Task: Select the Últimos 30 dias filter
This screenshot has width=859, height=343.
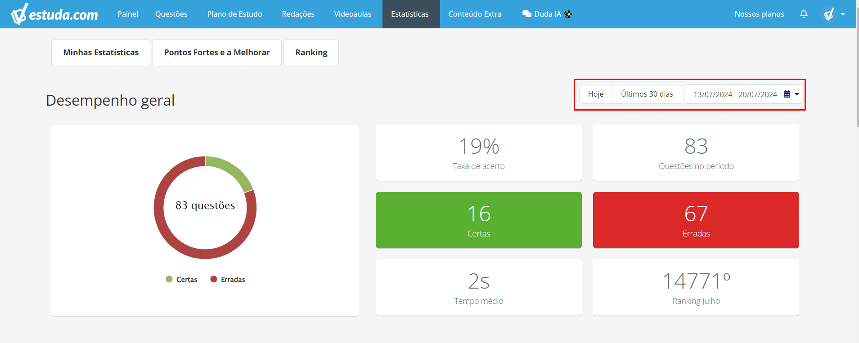Action: [647, 94]
